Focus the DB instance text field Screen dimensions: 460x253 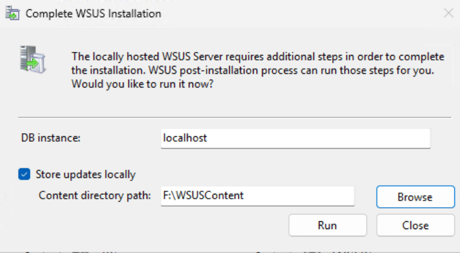[x=295, y=138]
